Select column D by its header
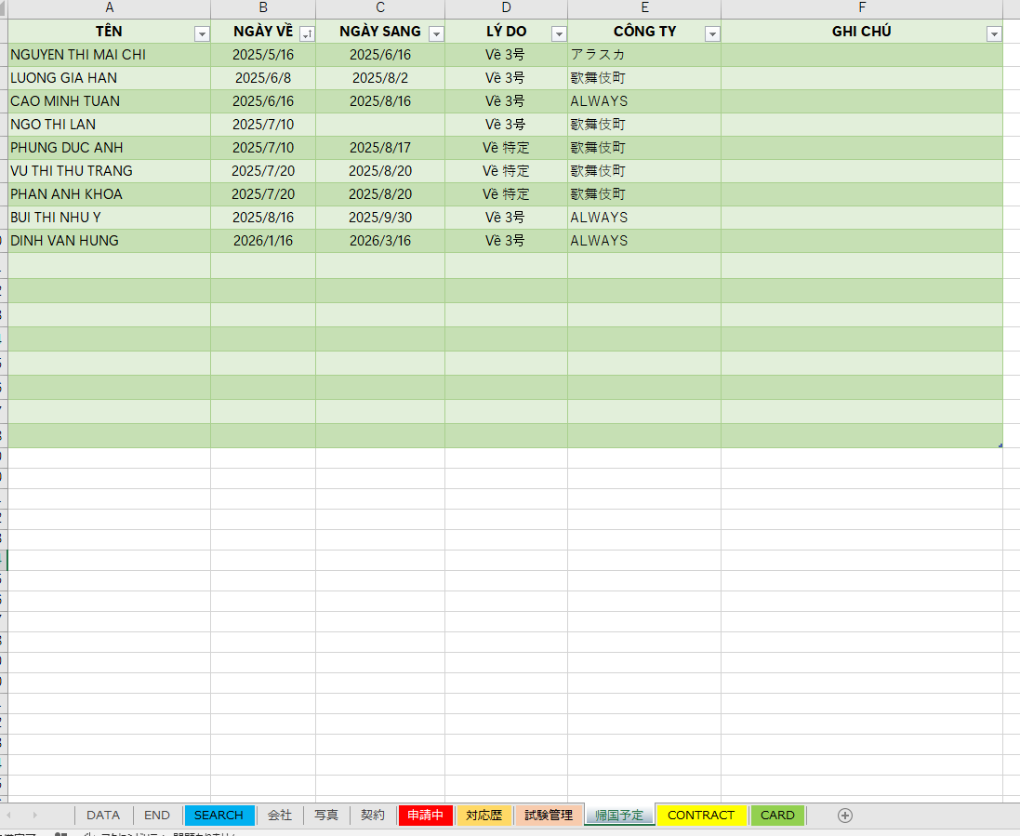 (506, 8)
